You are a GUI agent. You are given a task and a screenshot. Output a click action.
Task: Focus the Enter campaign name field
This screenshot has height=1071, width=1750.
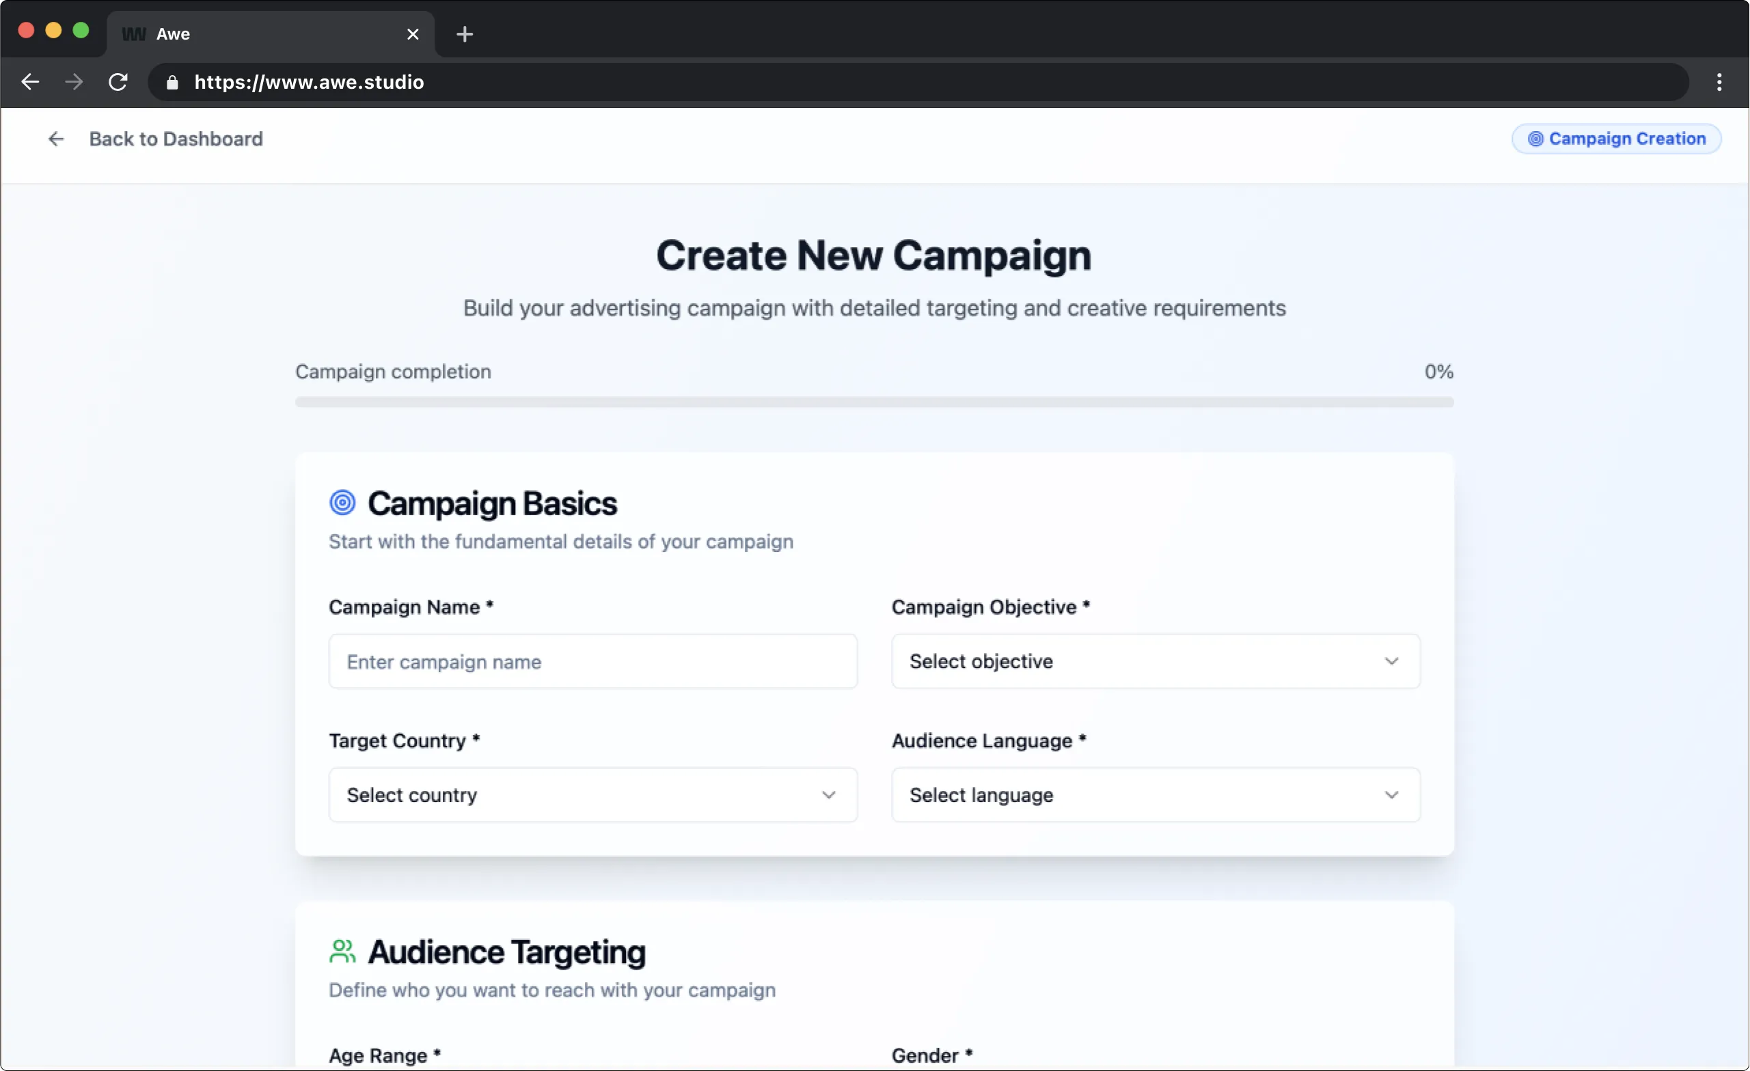[592, 661]
